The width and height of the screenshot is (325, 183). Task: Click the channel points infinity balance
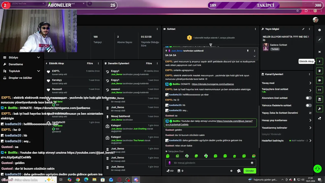(x=170, y=171)
